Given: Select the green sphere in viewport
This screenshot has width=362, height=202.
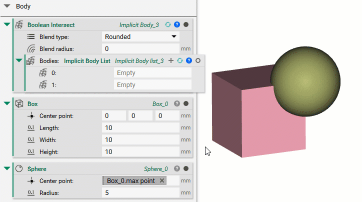Looking at the screenshot, I should (x=305, y=81).
